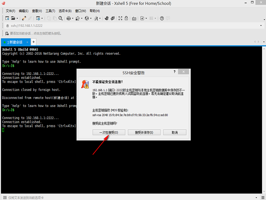Click the Print icon in toolbar

tap(68, 18)
